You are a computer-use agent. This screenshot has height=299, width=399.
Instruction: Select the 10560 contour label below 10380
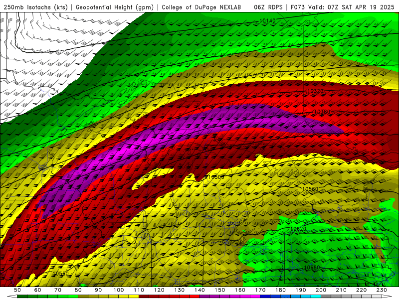pyautogui.click(x=310, y=189)
